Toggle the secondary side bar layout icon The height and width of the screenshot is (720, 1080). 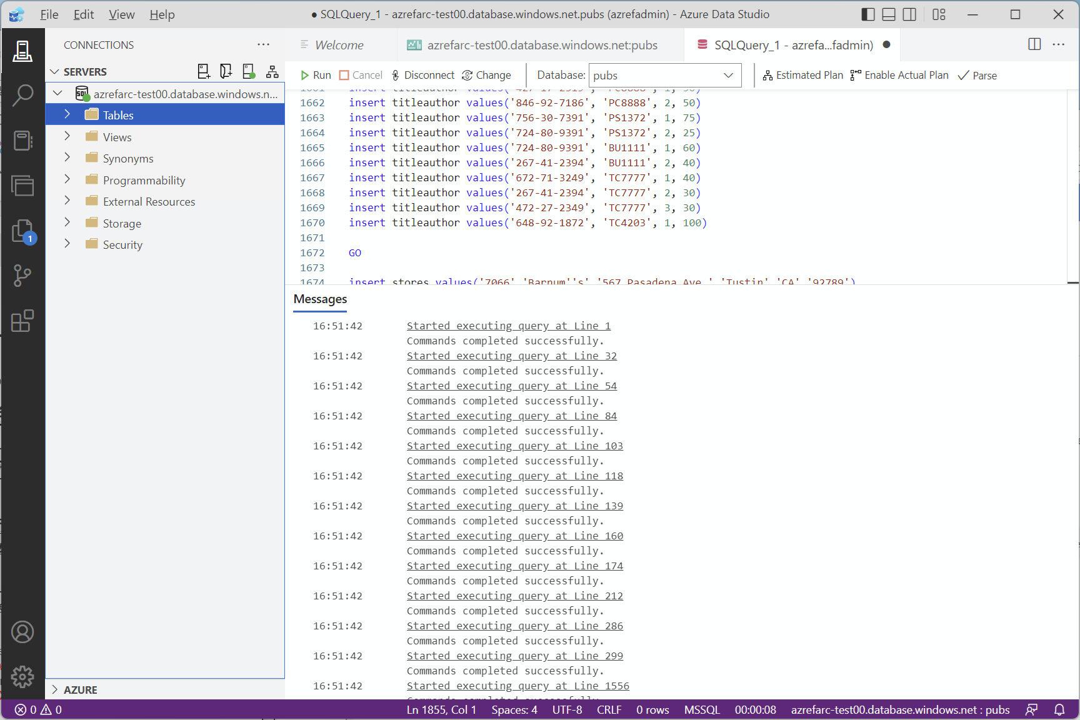pyautogui.click(x=910, y=14)
